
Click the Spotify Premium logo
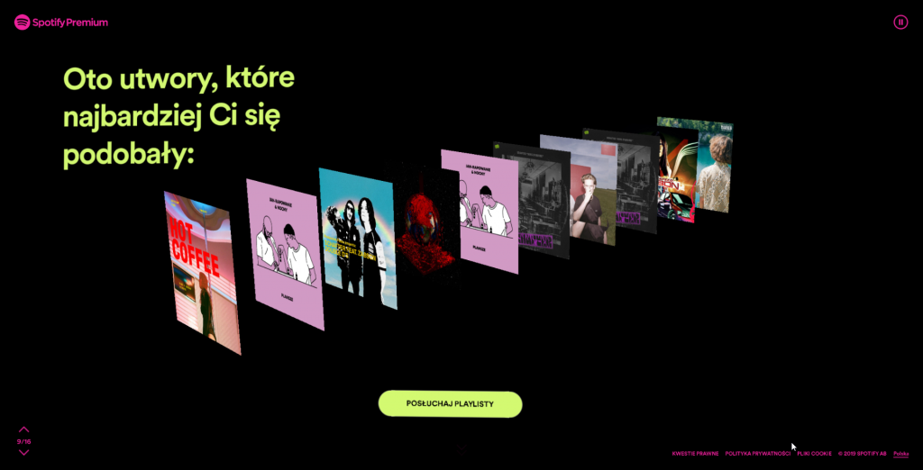(61, 23)
